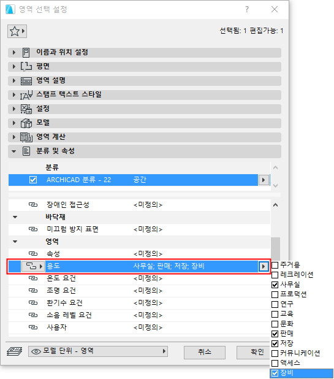This screenshot has width=334, height=379.
Task: Check the 커뮤니케이션 option
Action: (x=275, y=353)
